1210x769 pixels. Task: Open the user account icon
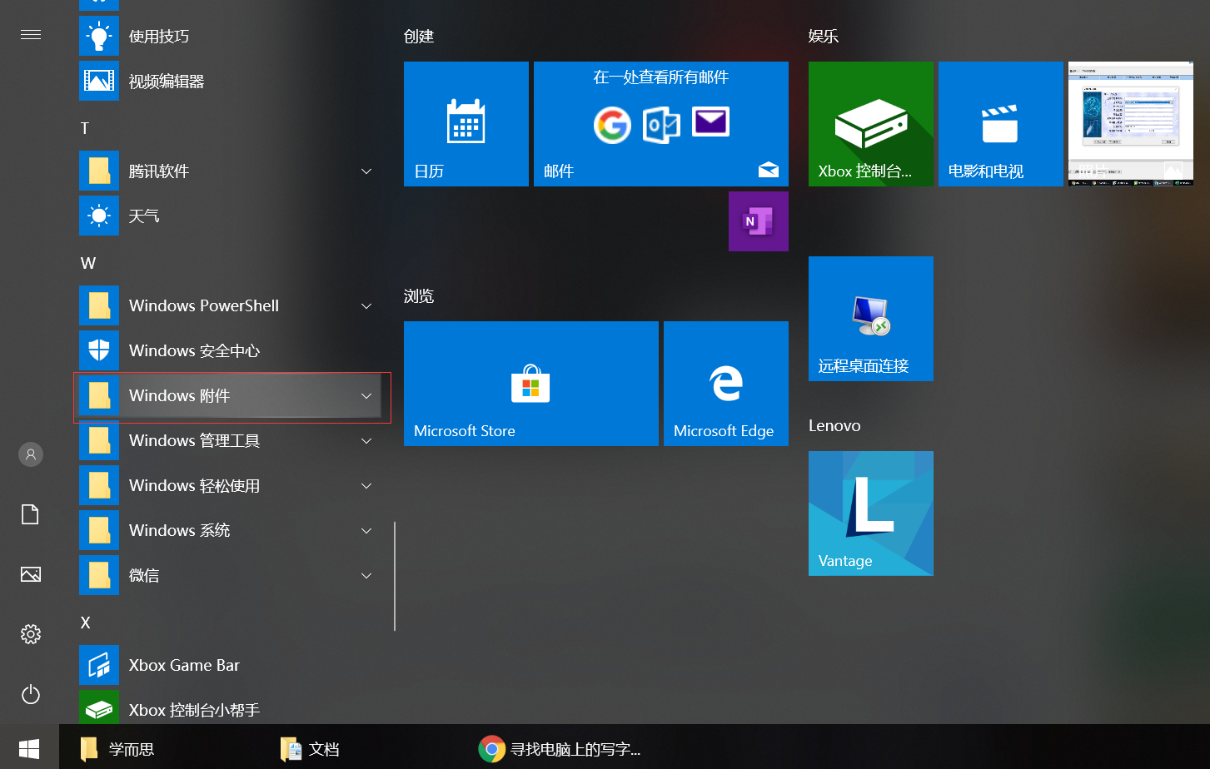(x=31, y=454)
